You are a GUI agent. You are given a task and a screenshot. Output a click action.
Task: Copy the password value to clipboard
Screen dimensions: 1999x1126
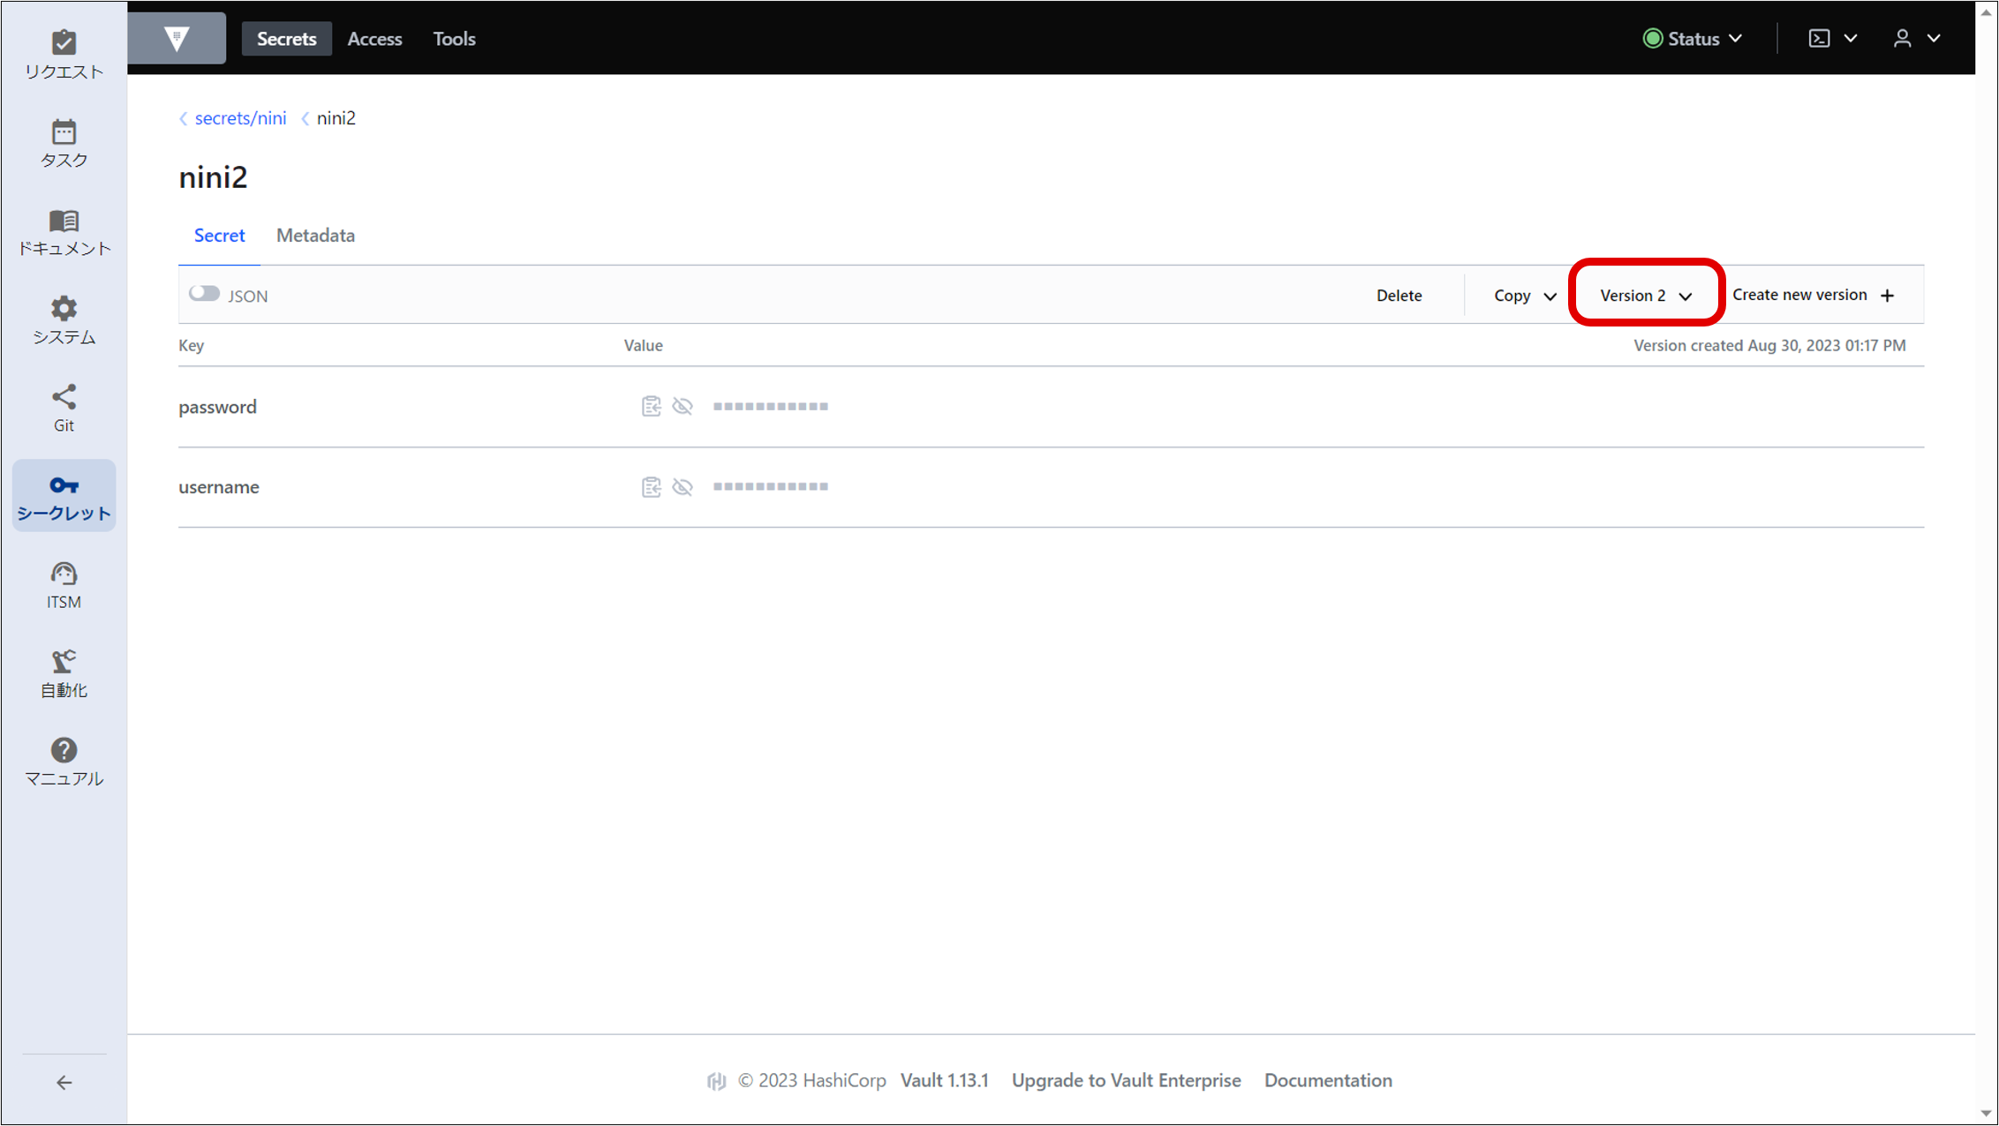652,406
